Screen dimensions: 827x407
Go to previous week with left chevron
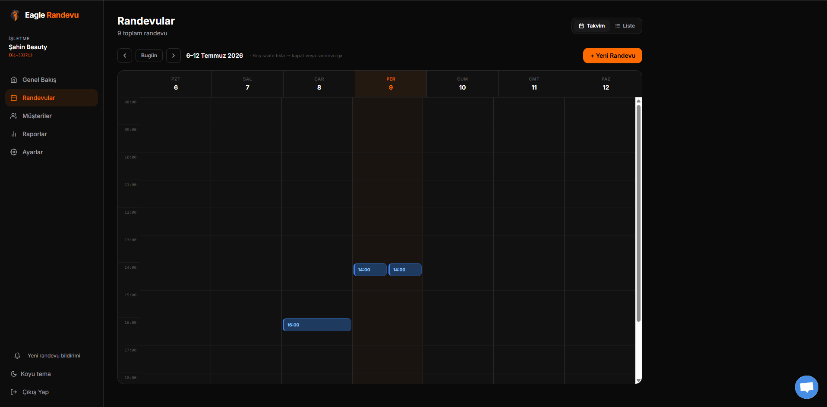125,56
